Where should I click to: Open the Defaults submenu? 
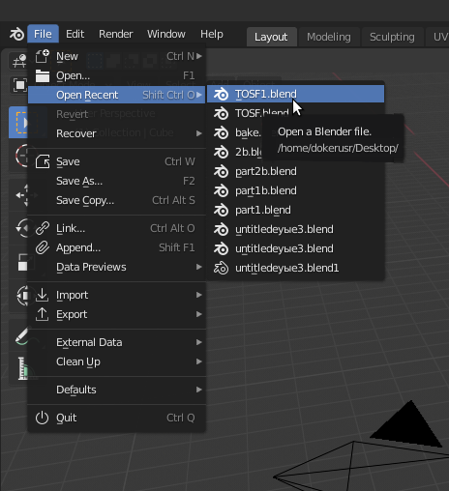pos(117,390)
